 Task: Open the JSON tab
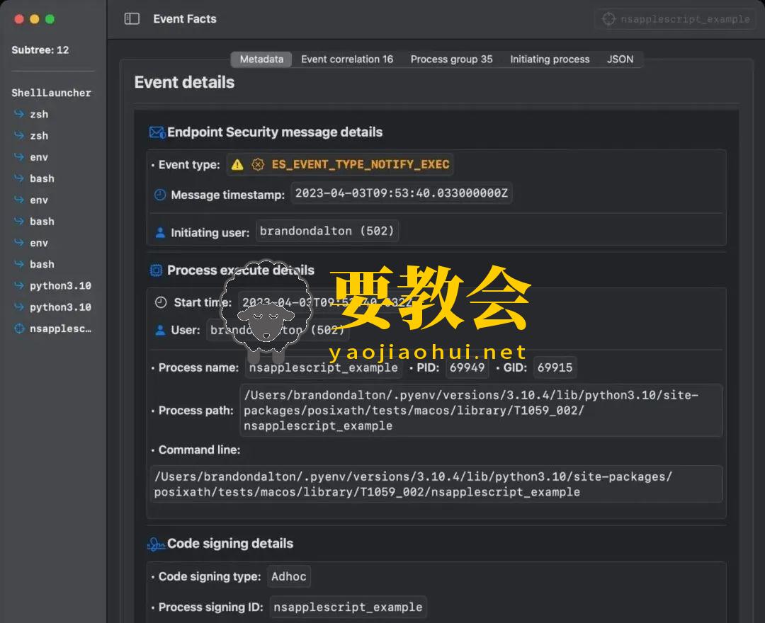(x=620, y=59)
